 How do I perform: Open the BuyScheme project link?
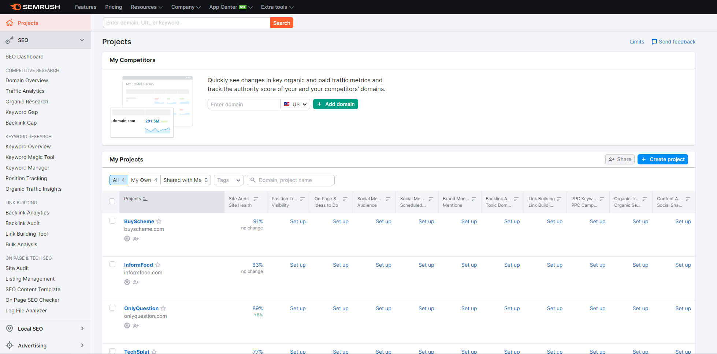[x=139, y=221]
